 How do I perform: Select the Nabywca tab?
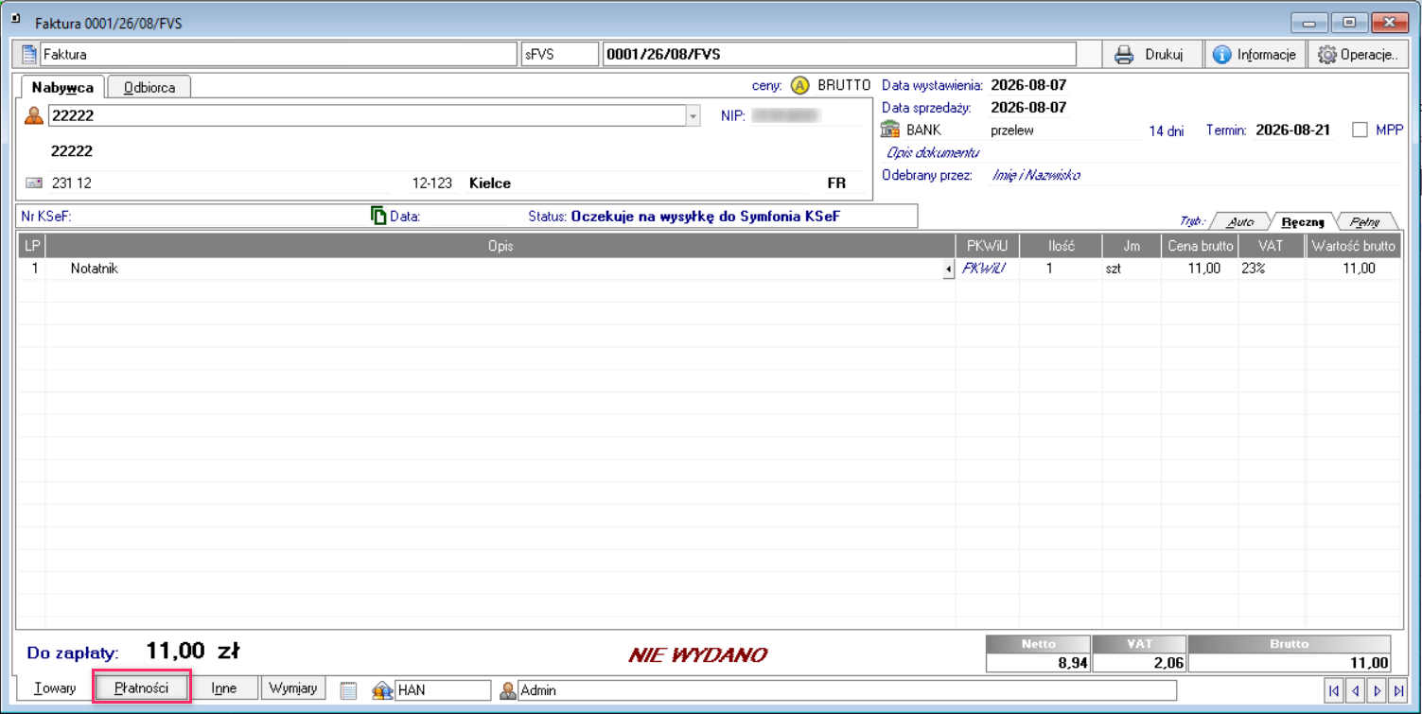click(62, 87)
